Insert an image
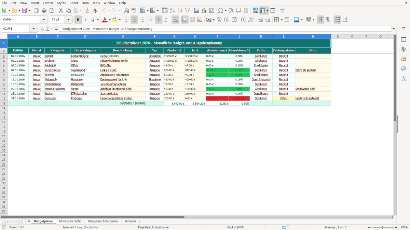 (x=197, y=11)
